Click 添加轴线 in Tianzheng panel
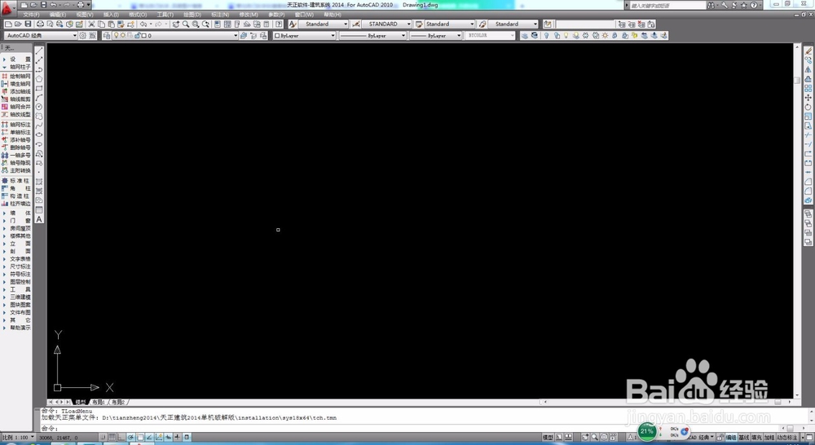The image size is (815, 445). tap(16, 91)
